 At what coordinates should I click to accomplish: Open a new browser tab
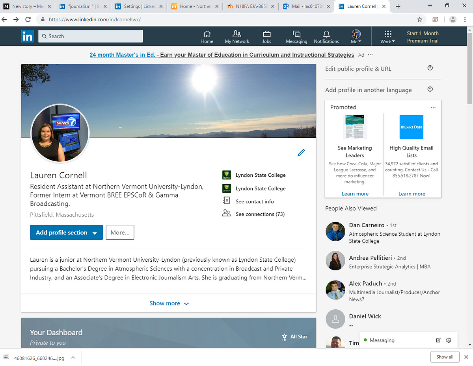pyautogui.click(x=398, y=6)
